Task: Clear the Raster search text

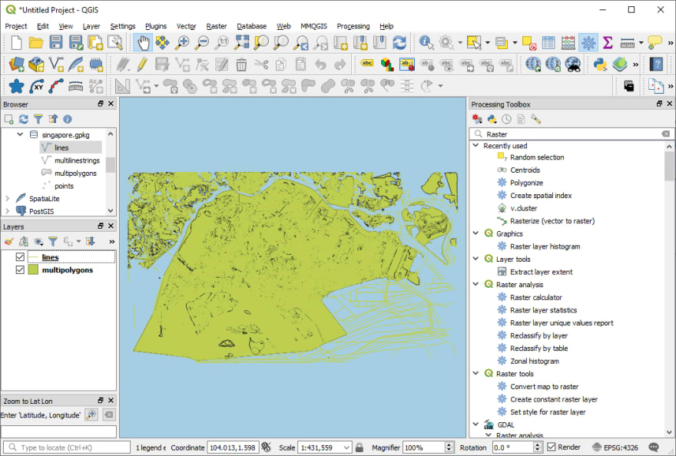Action: point(666,134)
